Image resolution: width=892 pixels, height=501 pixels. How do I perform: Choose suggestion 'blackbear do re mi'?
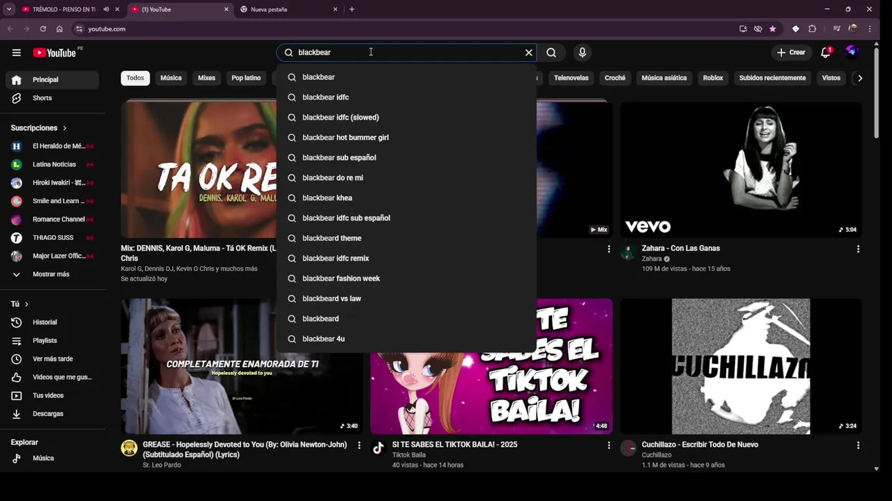click(406, 178)
